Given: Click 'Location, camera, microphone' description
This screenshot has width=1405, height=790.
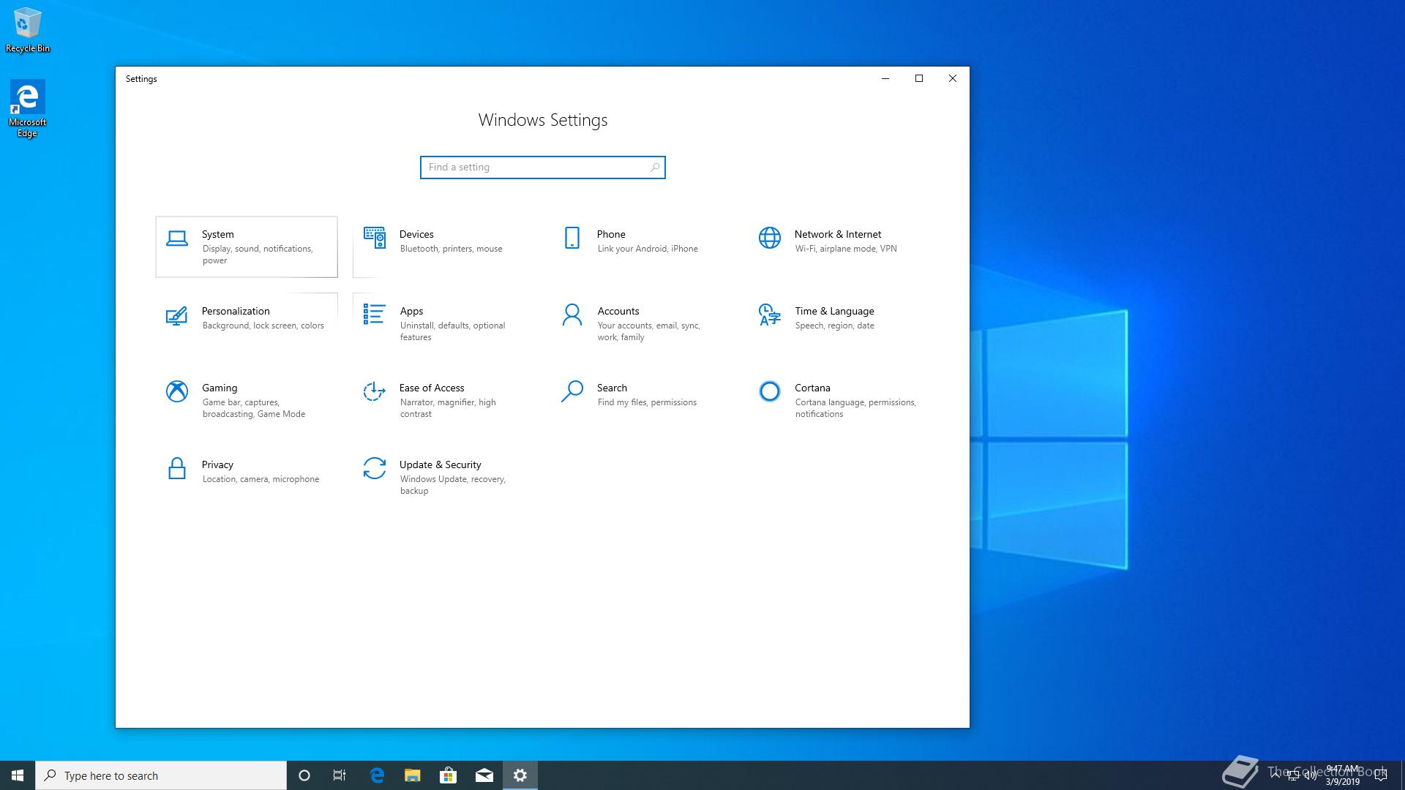Looking at the screenshot, I should pyautogui.click(x=261, y=479).
